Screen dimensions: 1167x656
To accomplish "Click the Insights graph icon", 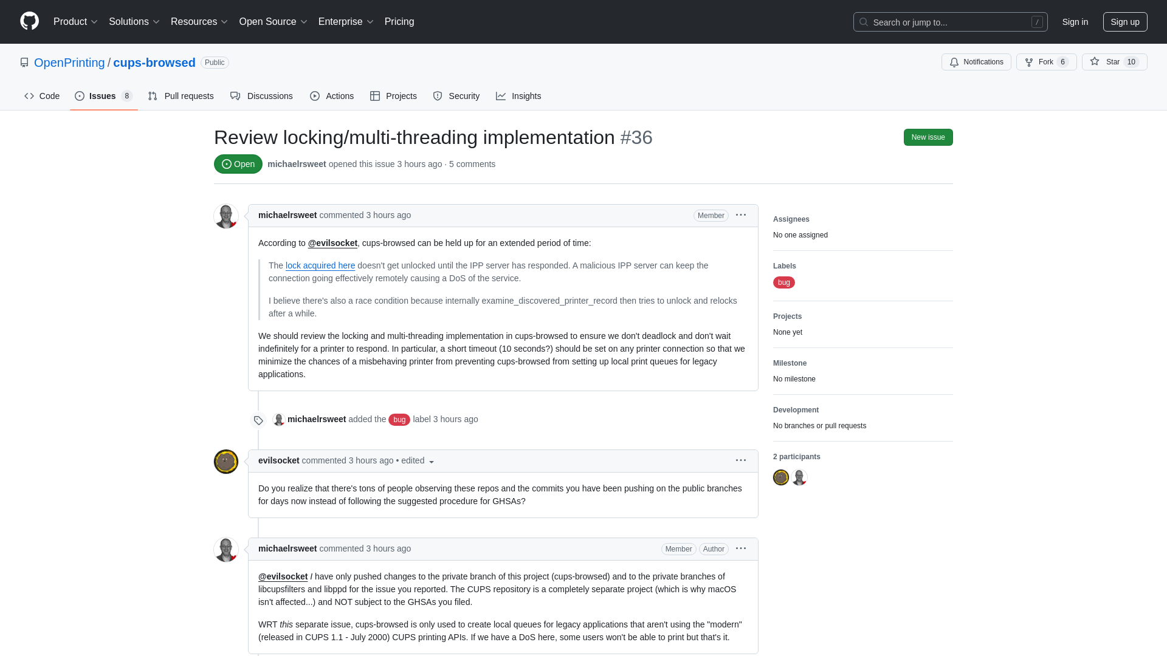I will 501,96.
